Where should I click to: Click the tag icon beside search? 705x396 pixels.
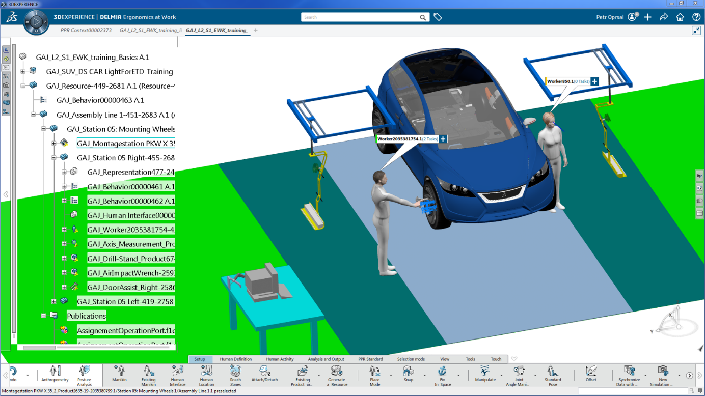pyautogui.click(x=438, y=17)
